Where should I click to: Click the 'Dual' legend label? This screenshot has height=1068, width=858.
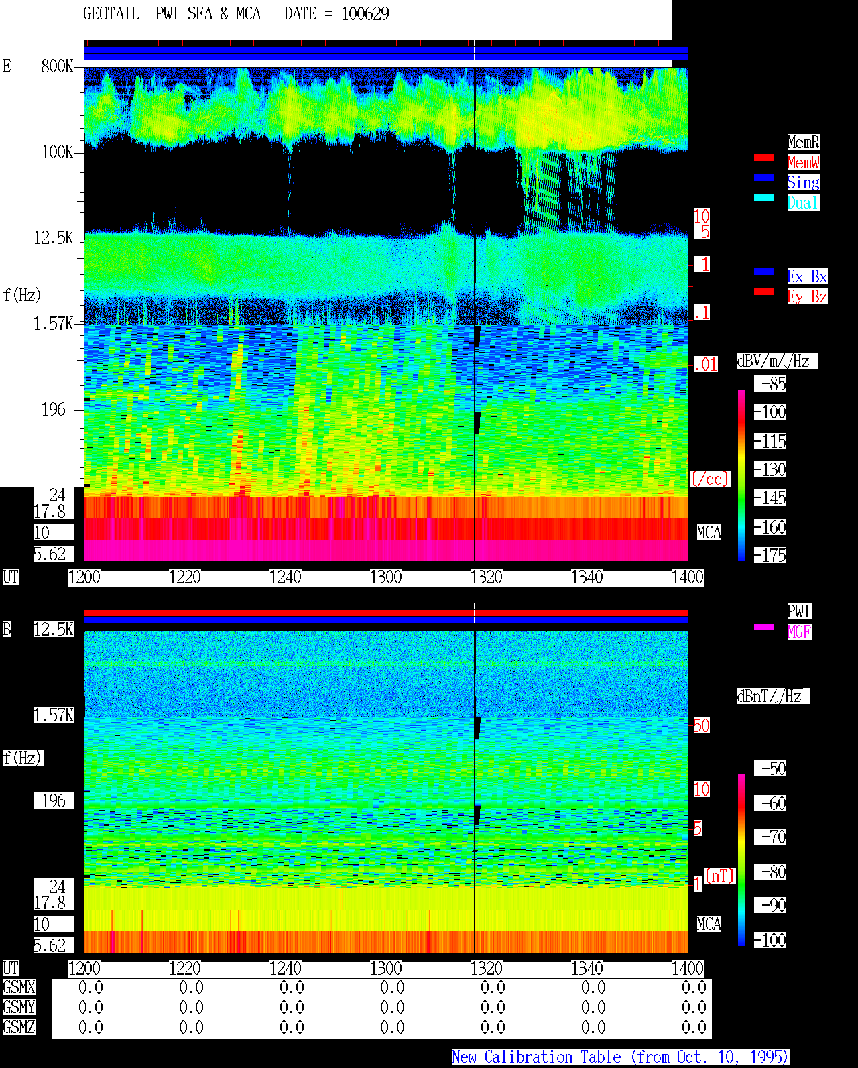tap(803, 202)
